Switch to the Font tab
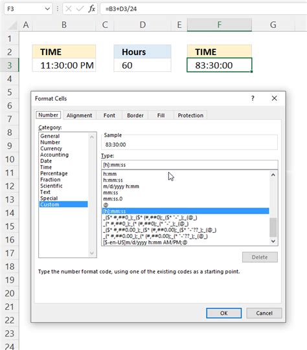 (x=109, y=115)
